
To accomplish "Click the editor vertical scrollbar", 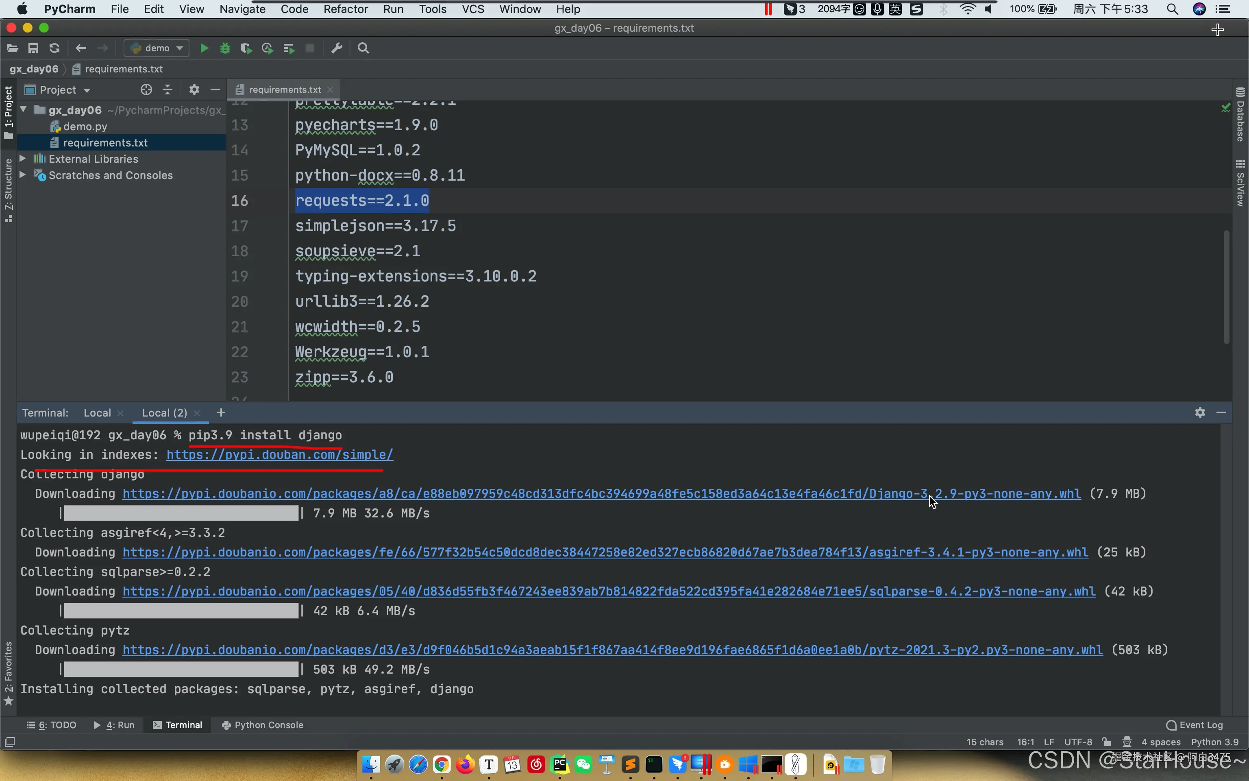I will (x=1226, y=287).
